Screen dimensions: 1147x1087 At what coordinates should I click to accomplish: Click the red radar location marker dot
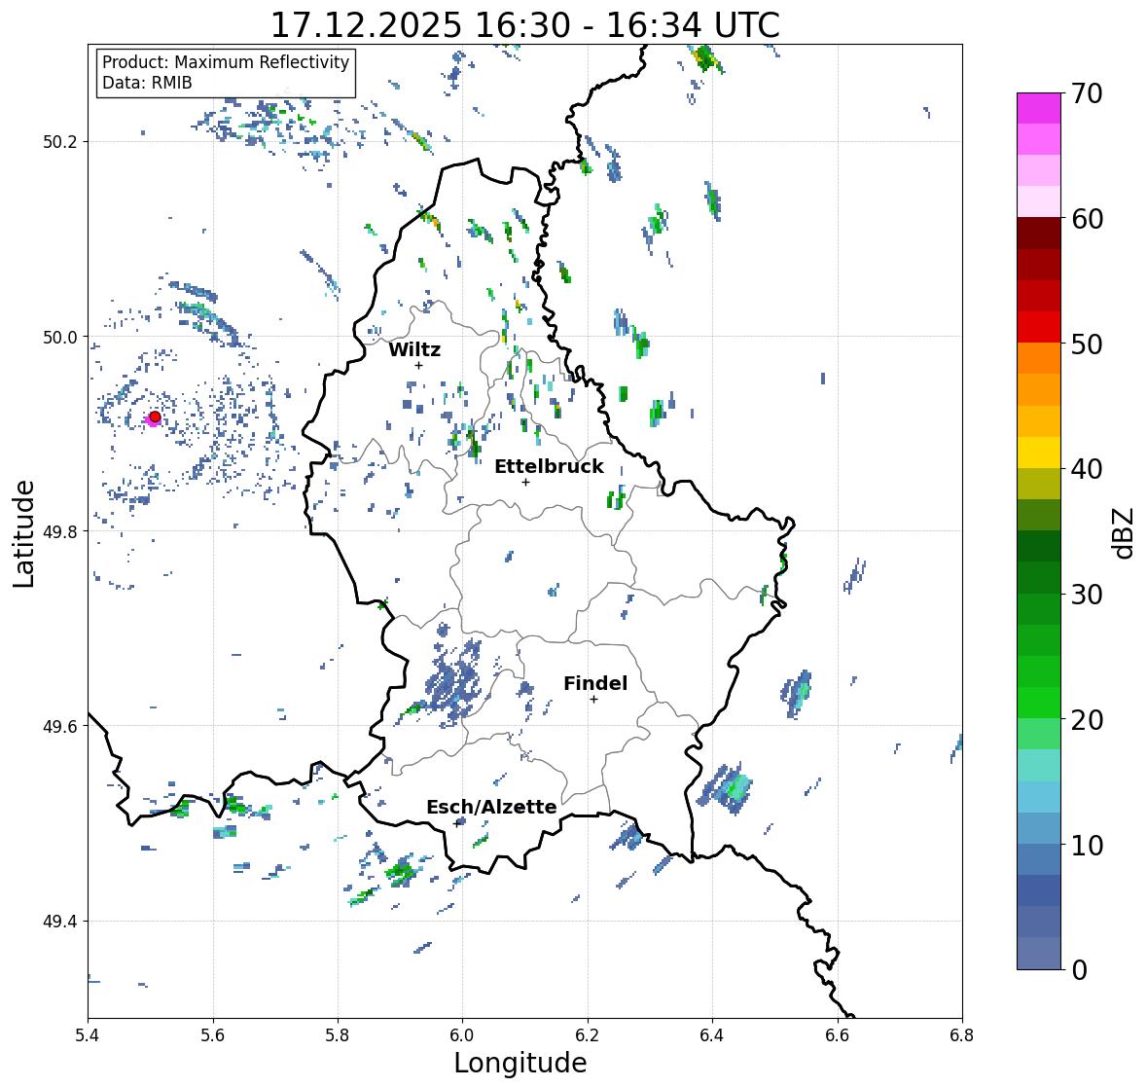(155, 417)
